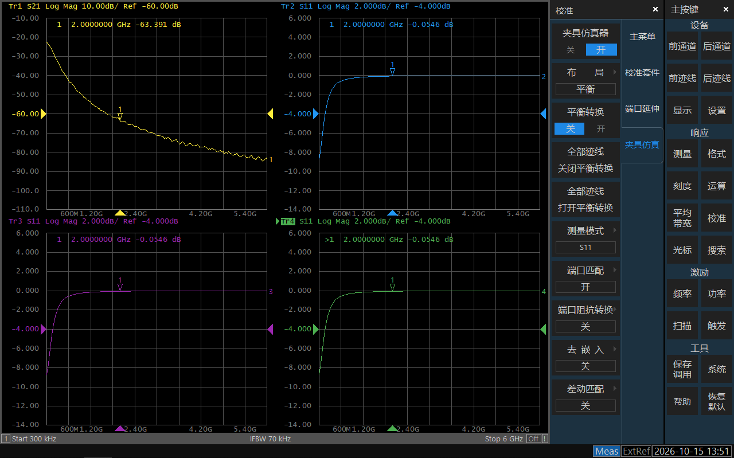This screenshot has height=458, width=734.
Task: Click the purple Tr3 frequency marker at bottom axis
Action: [x=119, y=428]
